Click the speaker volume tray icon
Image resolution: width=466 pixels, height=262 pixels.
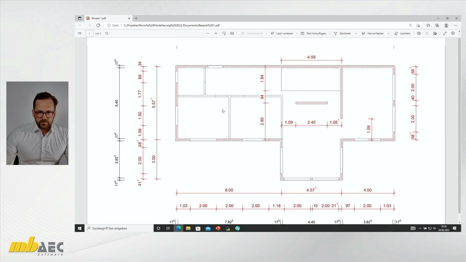435,228
